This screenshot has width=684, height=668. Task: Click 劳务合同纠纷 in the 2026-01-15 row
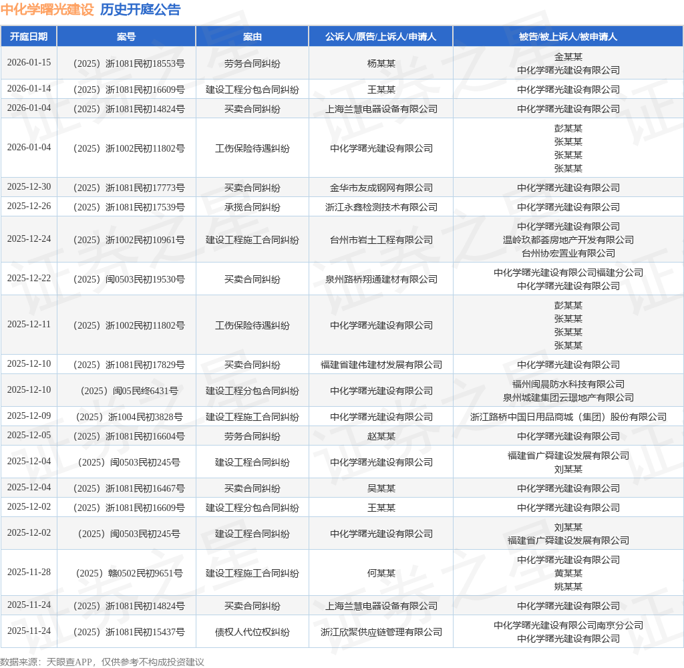pos(252,63)
